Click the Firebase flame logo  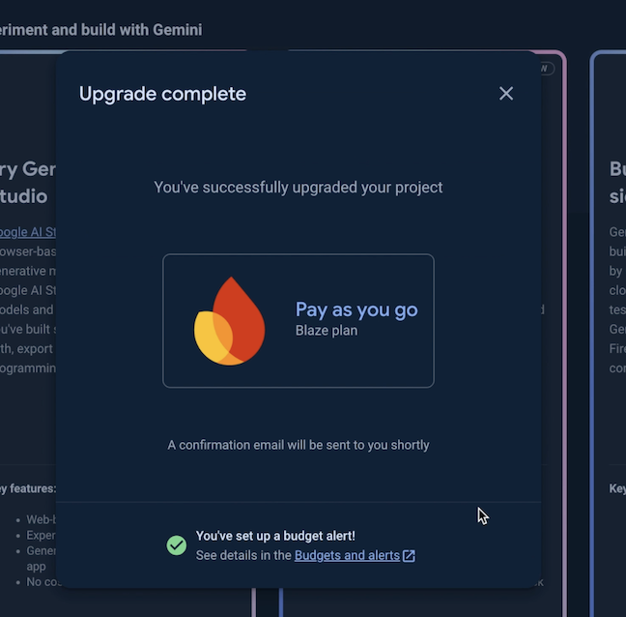click(230, 321)
